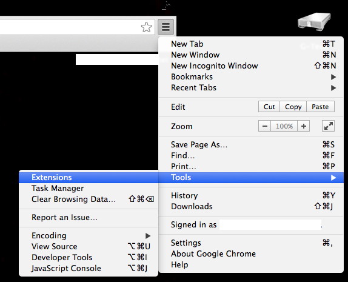Click the Cut button
Viewport: 348px width, 282px height.
(x=269, y=107)
